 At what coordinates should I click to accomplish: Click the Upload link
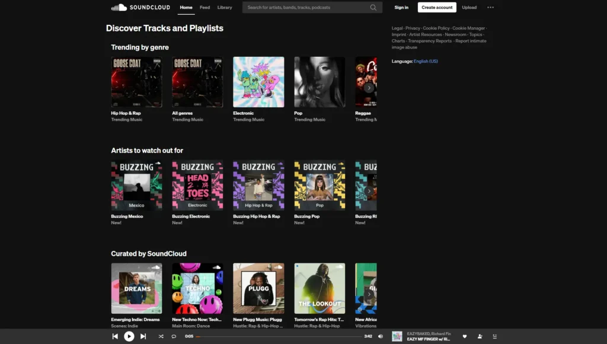tap(469, 7)
